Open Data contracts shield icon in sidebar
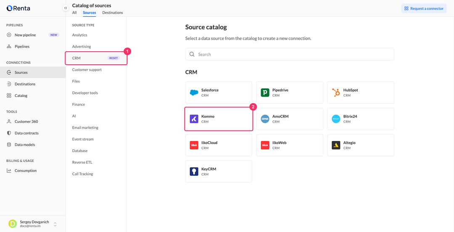Image resolution: width=454 pixels, height=232 pixels. (x=9, y=133)
